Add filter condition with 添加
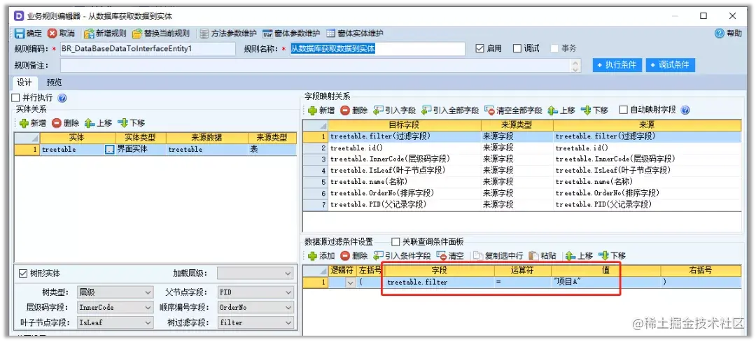The height and width of the screenshot is (342, 756). [x=321, y=256]
